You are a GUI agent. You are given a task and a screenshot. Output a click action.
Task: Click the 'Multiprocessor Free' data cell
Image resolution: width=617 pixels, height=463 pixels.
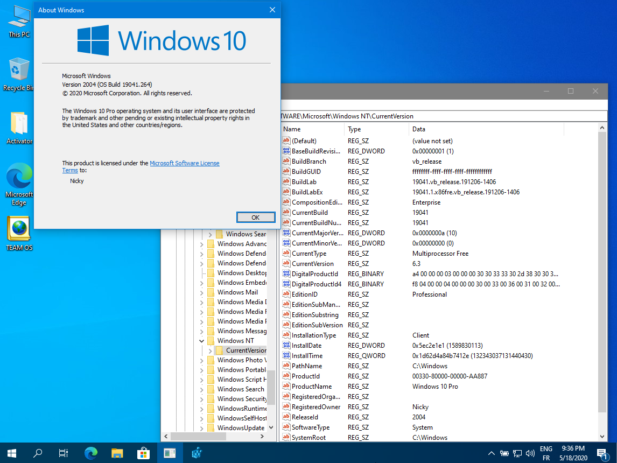pos(440,254)
